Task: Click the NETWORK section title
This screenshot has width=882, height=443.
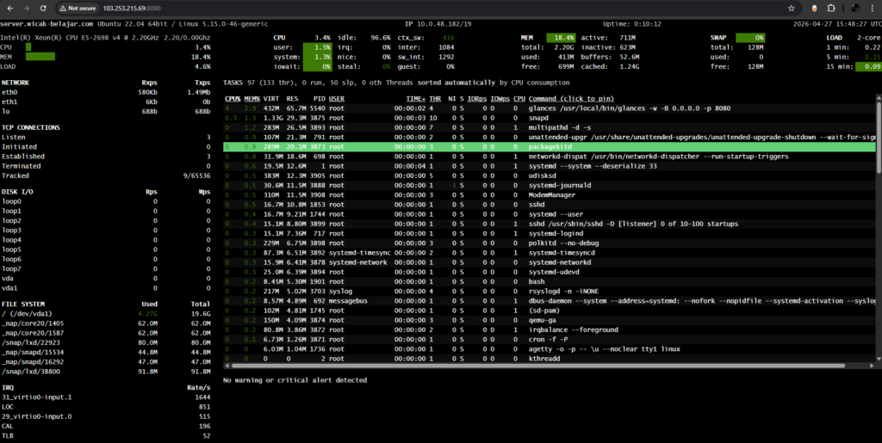Action: [x=16, y=83]
